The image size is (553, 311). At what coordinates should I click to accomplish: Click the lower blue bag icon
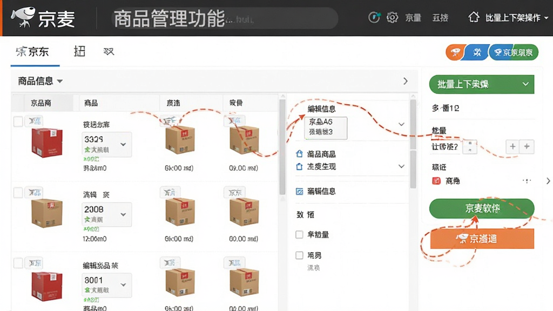[299, 166]
